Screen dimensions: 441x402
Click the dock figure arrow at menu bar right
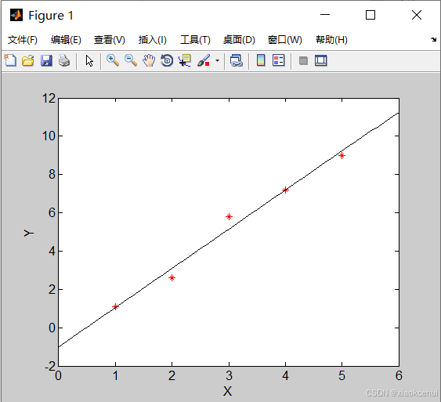pyautogui.click(x=433, y=39)
